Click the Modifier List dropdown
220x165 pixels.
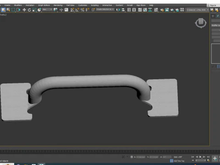tap(216, 25)
